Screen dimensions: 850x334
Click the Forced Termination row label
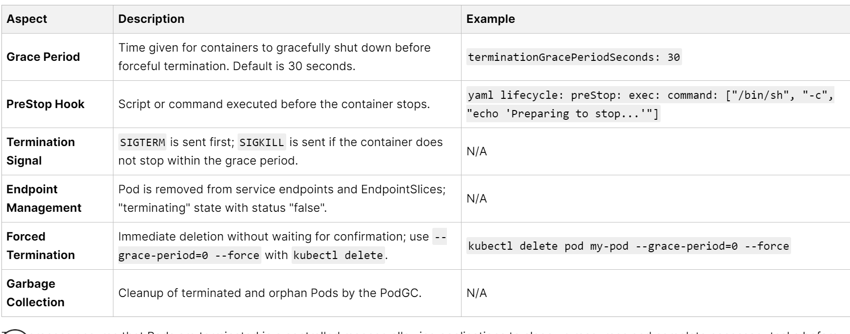click(x=40, y=246)
